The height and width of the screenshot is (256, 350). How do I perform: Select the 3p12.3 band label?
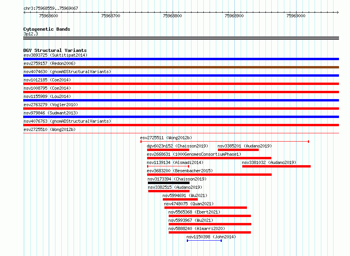click(x=31, y=34)
